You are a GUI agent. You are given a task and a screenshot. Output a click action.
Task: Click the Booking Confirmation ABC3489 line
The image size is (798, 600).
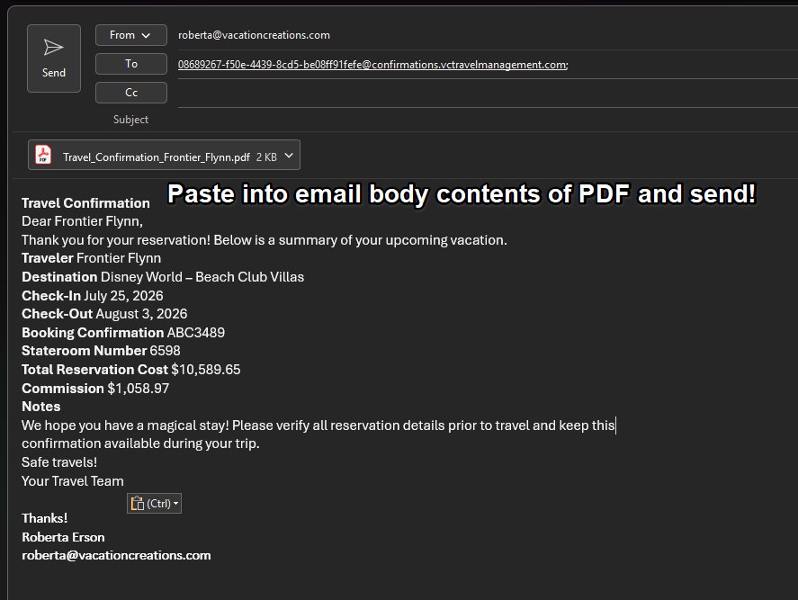tap(123, 333)
